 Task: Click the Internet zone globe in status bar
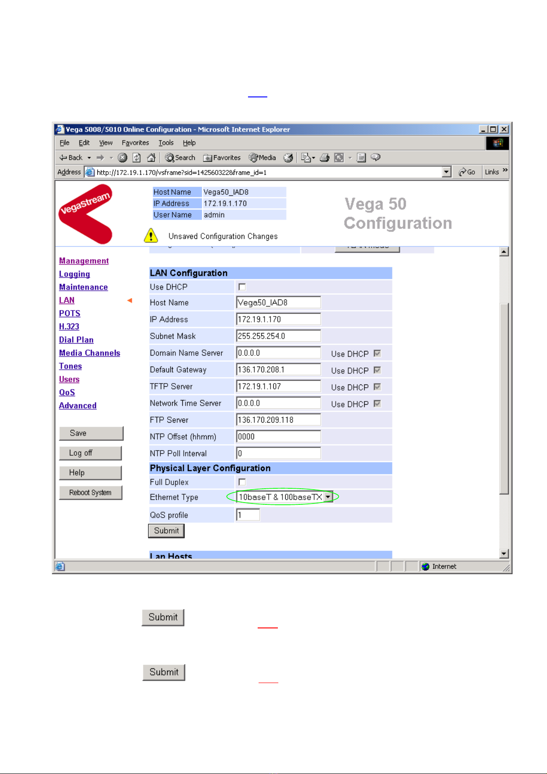coord(425,566)
